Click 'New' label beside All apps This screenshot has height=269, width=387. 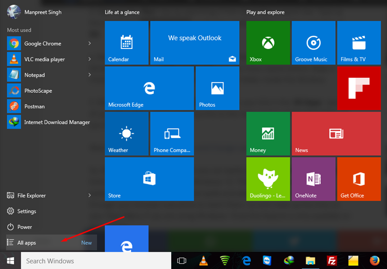pyautogui.click(x=87, y=243)
